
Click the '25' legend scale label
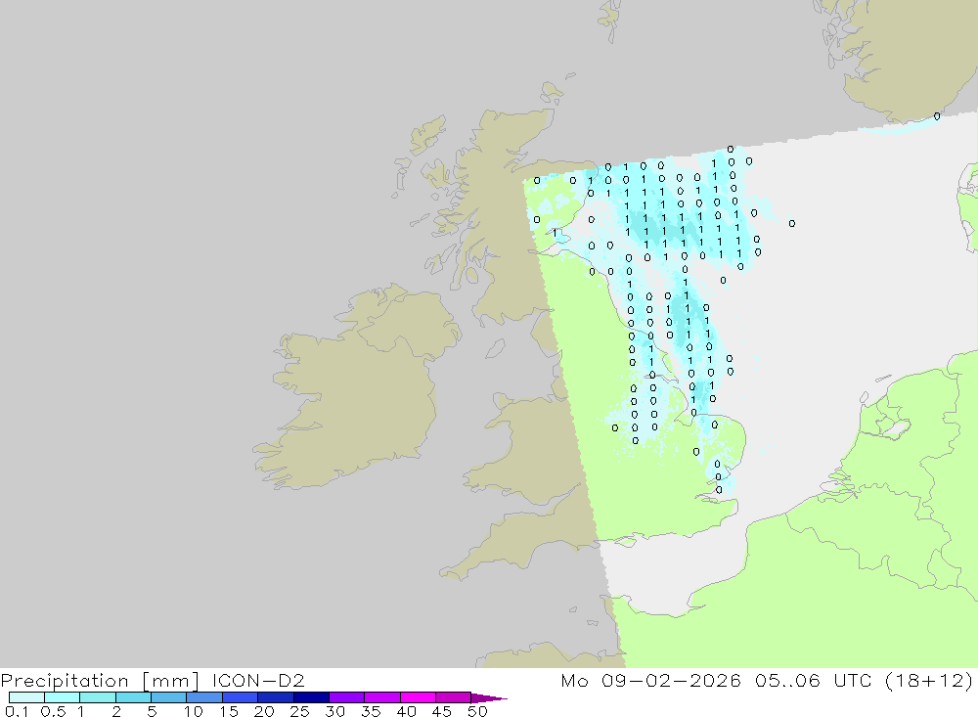pos(299,711)
